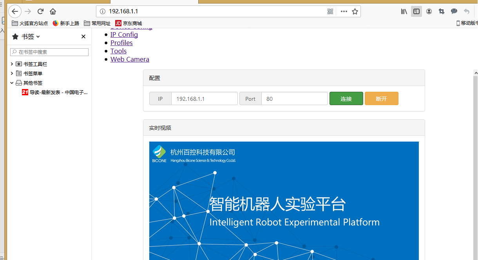478x260 pixels.
Task: Focus the bookmark search box
Action: 49,52
